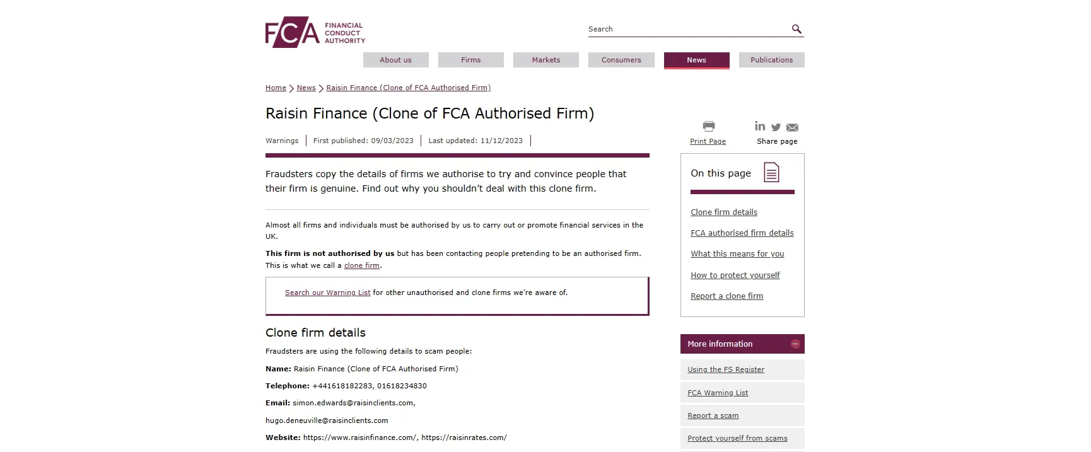Image resolution: width=1091 pixels, height=452 pixels.
Task: Collapse the More information panel
Action: (x=795, y=344)
